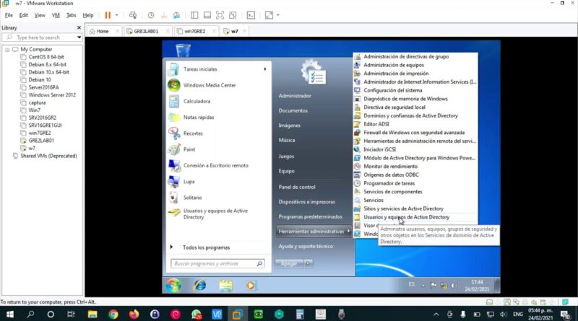
Task: Open Ayuda y soporte técnico
Action: click(x=306, y=246)
